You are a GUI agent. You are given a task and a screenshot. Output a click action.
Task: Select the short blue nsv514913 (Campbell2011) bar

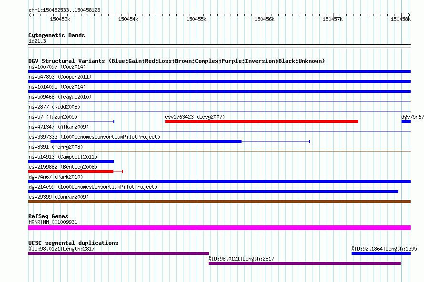pos(71,161)
